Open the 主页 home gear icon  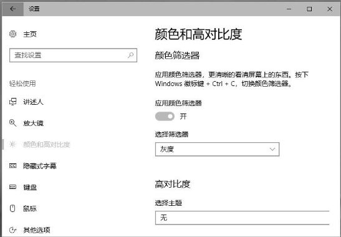pyautogui.click(x=13, y=34)
